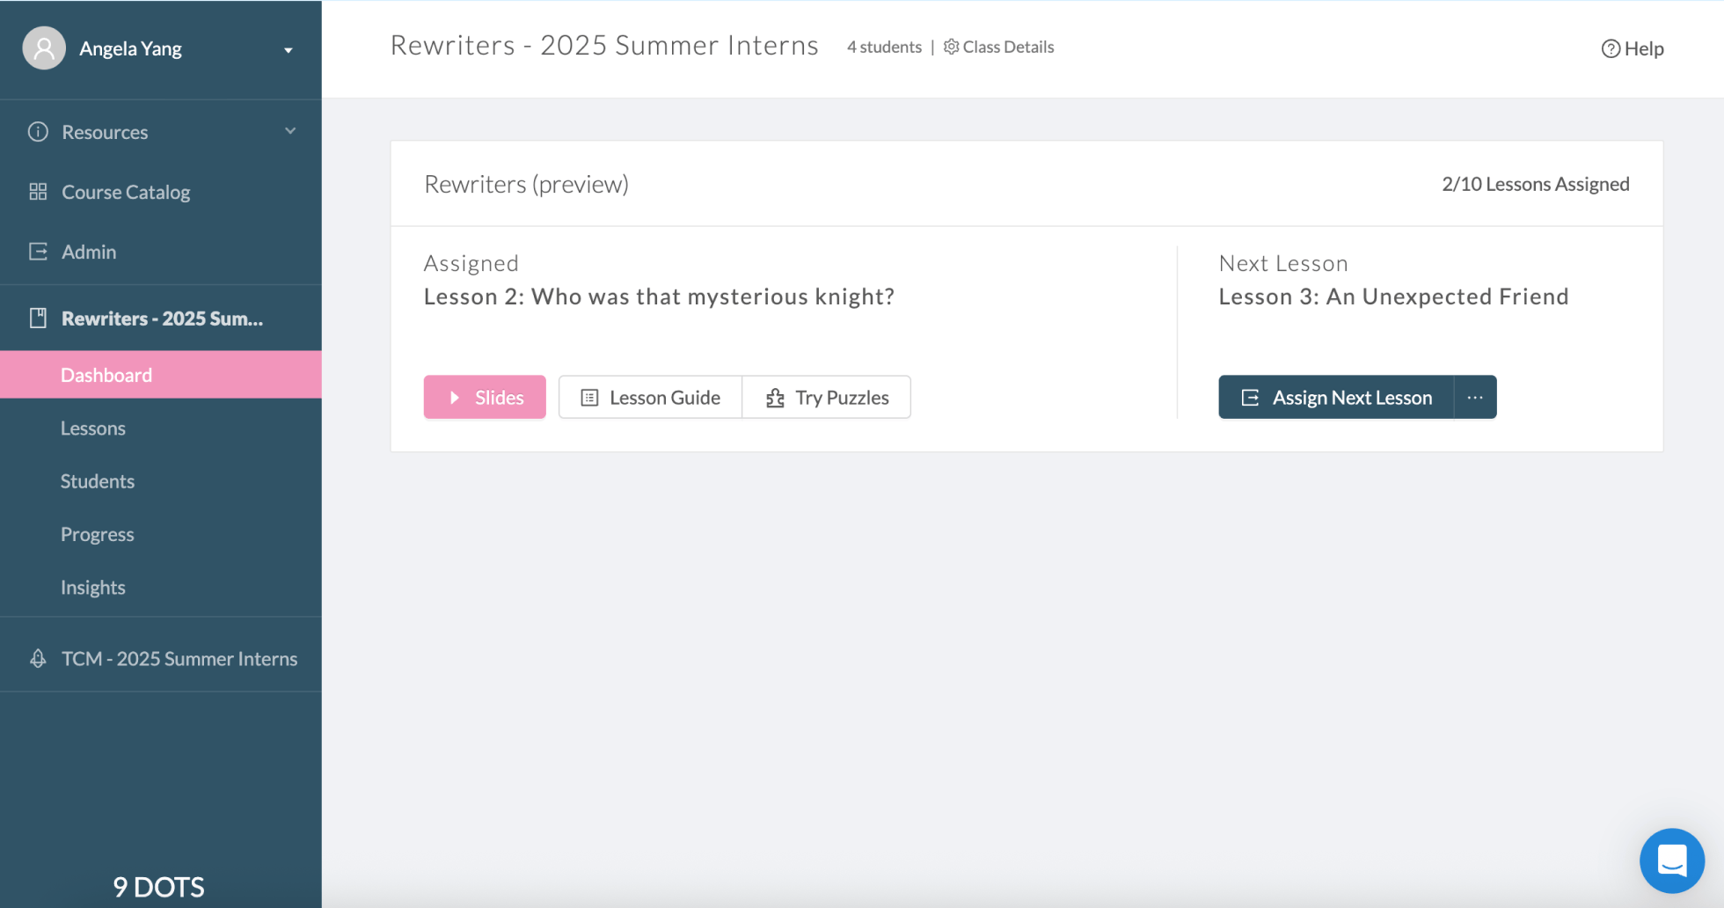Select Progress in the sidebar
Image resolution: width=1724 pixels, height=908 pixels.
click(x=98, y=534)
